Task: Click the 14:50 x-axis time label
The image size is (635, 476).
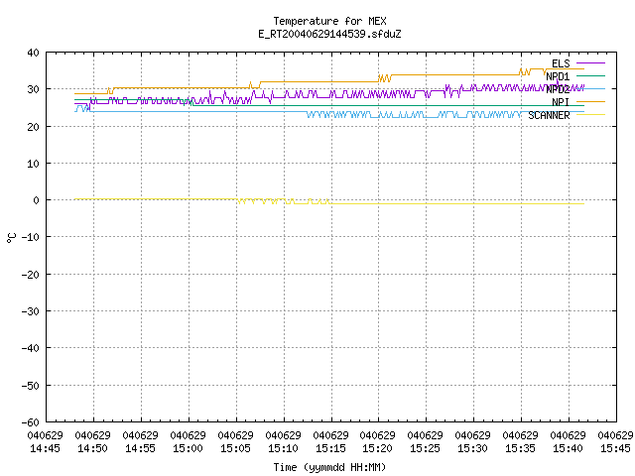Action: coord(92,448)
